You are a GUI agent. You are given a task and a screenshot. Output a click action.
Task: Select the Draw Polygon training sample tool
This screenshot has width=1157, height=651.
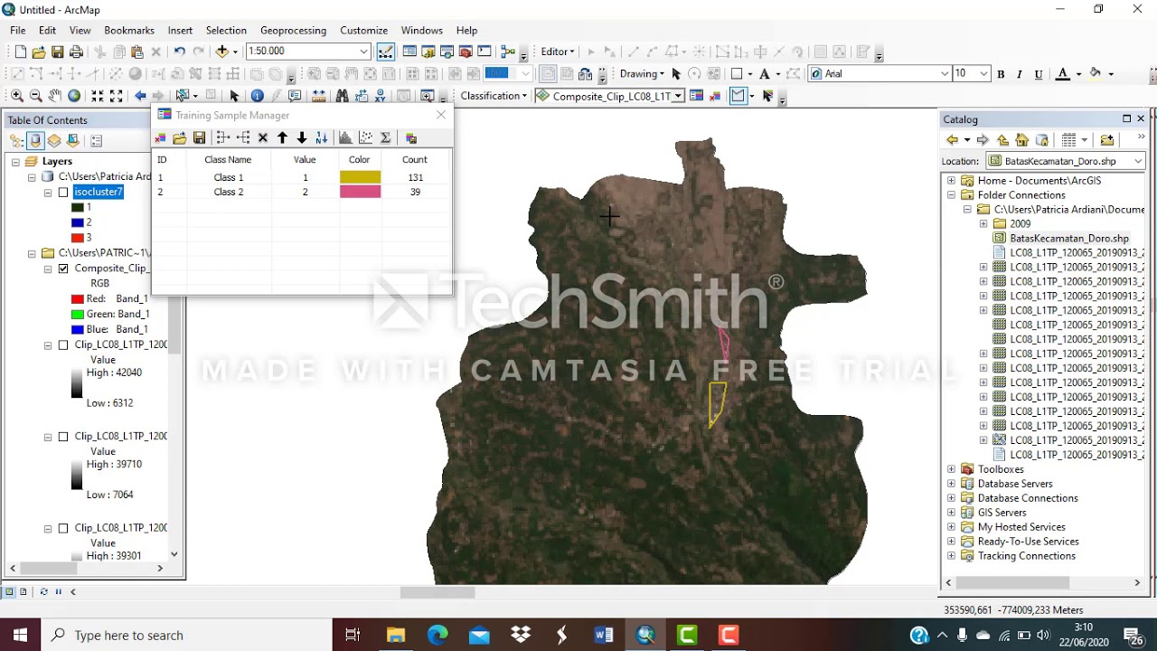point(738,96)
